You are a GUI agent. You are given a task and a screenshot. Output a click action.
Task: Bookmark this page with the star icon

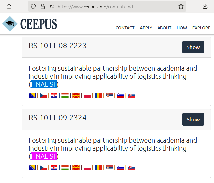[181, 6]
